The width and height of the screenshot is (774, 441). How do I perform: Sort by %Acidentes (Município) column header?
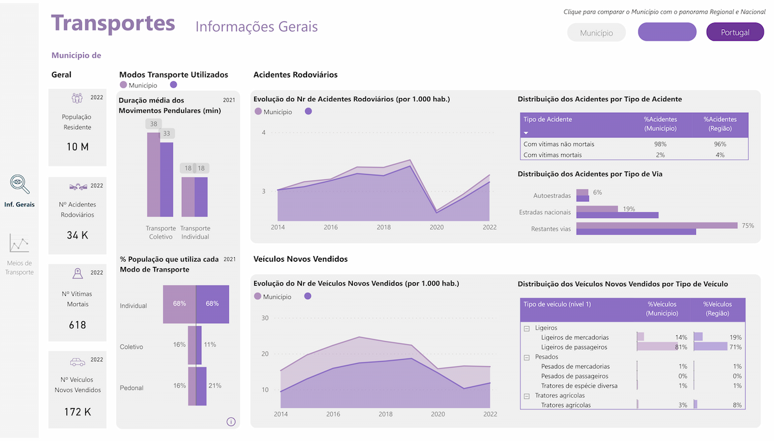coord(660,124)
